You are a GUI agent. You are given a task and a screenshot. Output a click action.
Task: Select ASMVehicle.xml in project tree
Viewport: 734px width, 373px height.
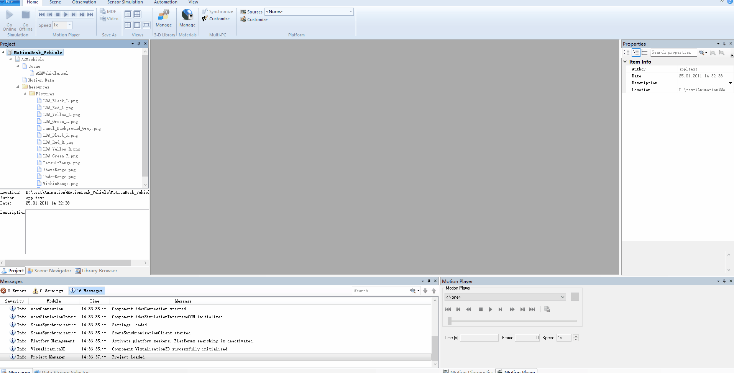tap(52, 73)
